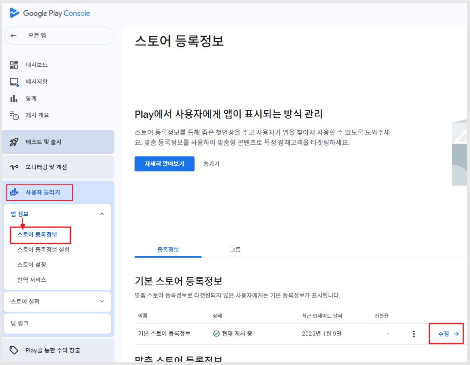Open the 메시지함 menu item
Screen dimensions: 470x365
(36, 81)
